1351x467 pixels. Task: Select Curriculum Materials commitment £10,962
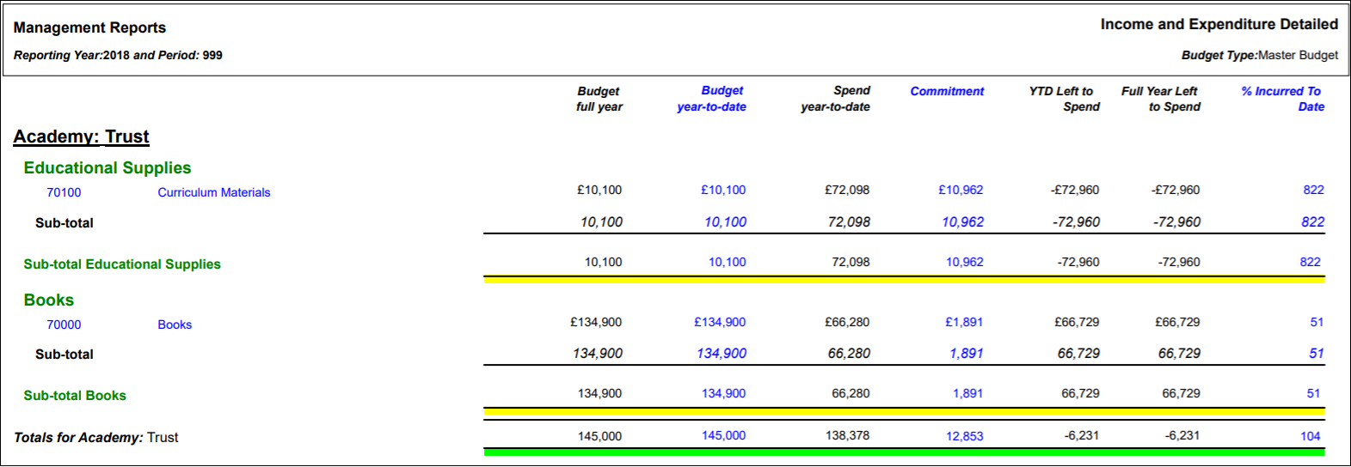coord(961,190)
